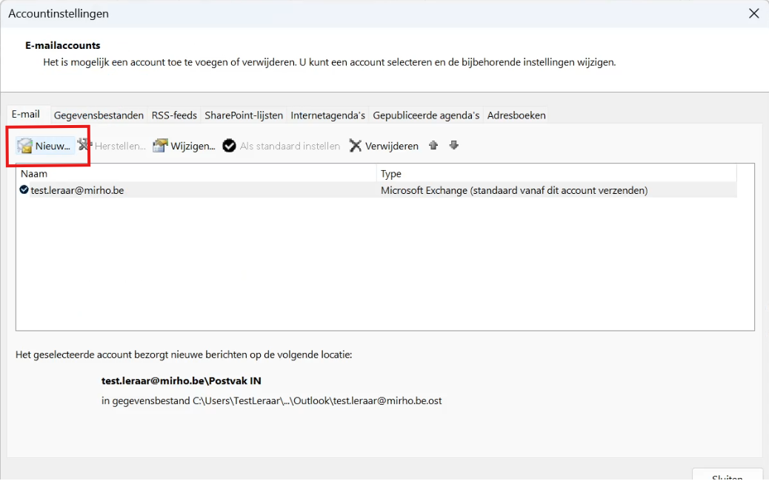Screen dimensions: 769x498
Task: Open Wijzigen to edit the account
Action: tap(184, 146)
